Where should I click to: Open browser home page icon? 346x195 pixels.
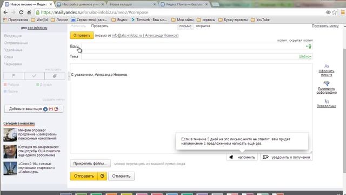pyautogui.click(x=29, y=12)
